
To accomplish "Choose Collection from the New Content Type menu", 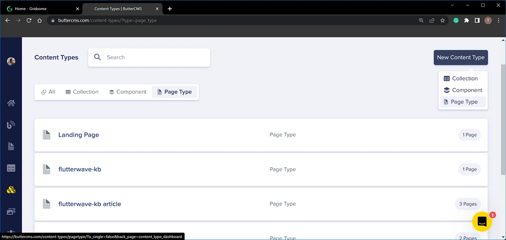I will click(463, 78).
